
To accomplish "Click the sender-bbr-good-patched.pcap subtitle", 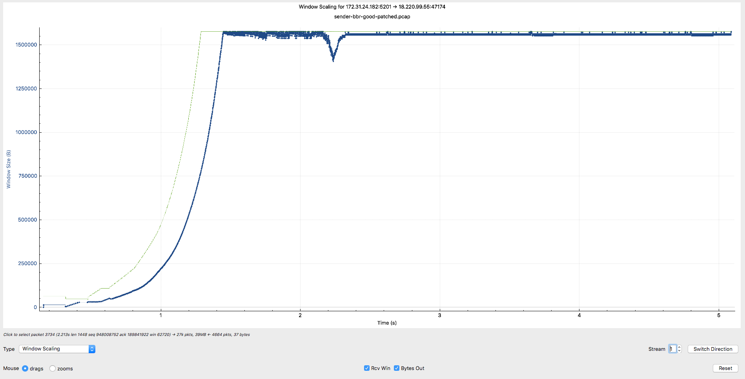I will coord(372,16).
